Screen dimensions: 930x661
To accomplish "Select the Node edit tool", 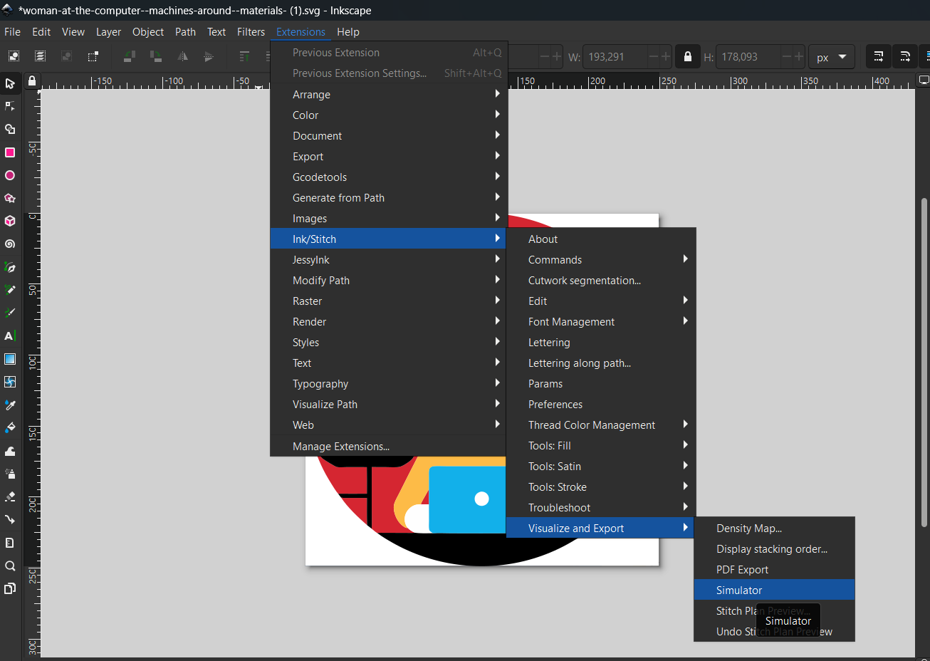I will (x=10, y=106).
